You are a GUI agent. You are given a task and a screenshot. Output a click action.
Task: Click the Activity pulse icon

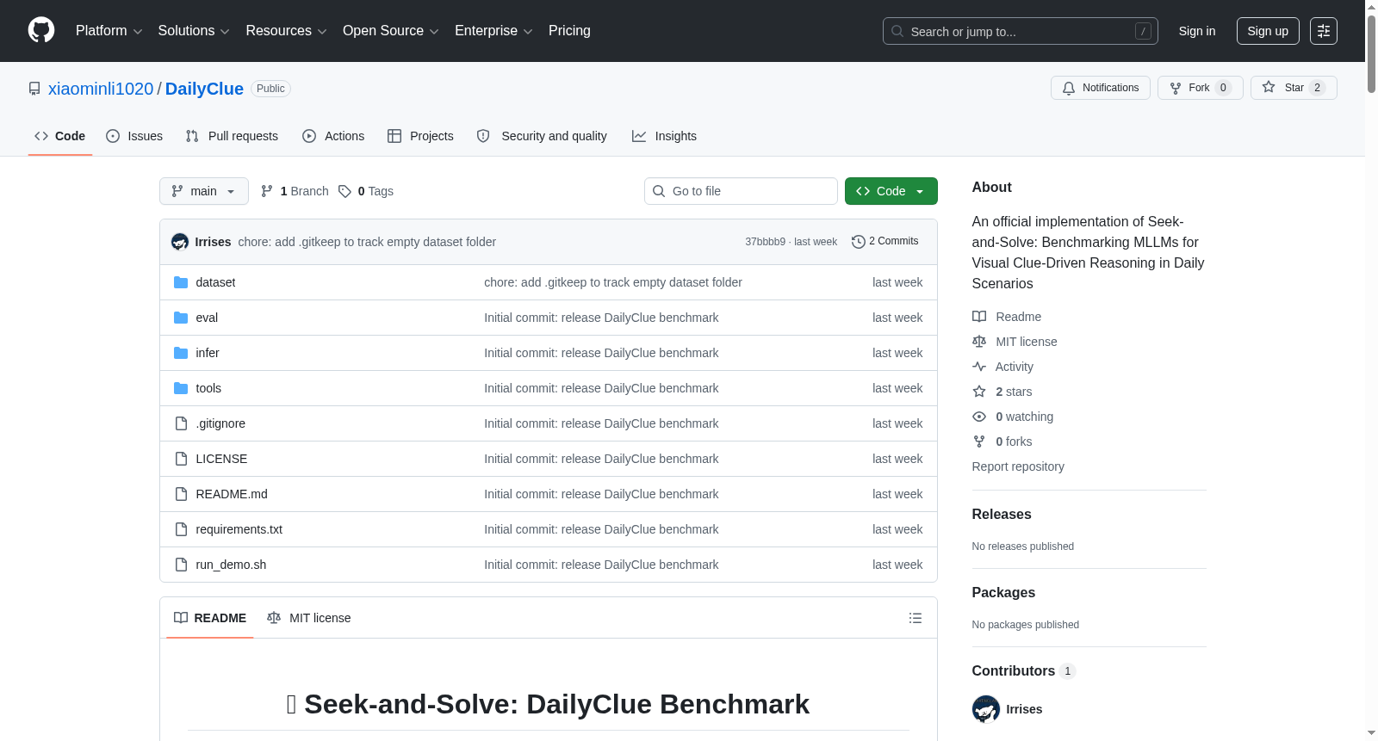(x=979, y=367)
